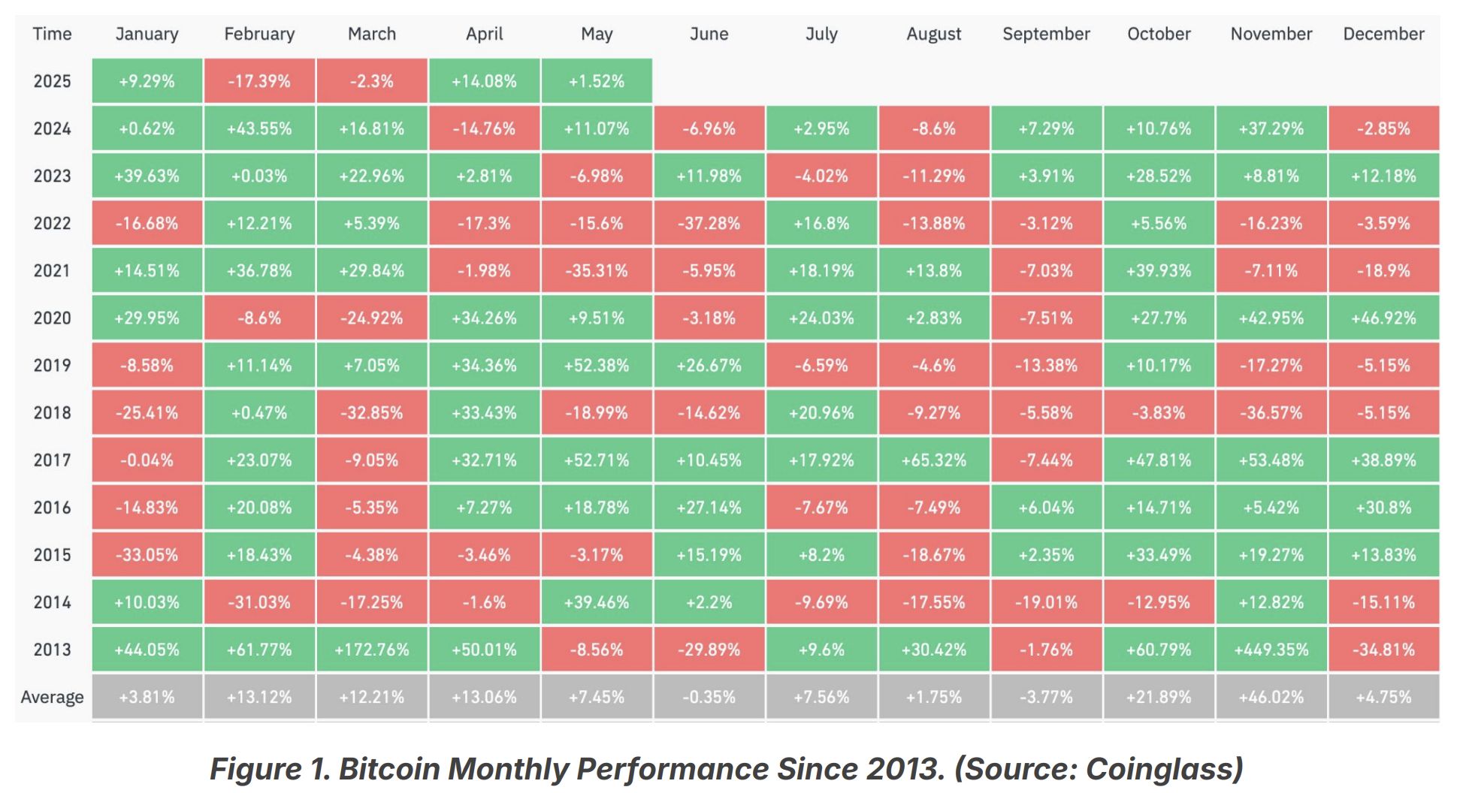Select the Average row label
This screenshot has width=1460, height=793.
(52, 697)
